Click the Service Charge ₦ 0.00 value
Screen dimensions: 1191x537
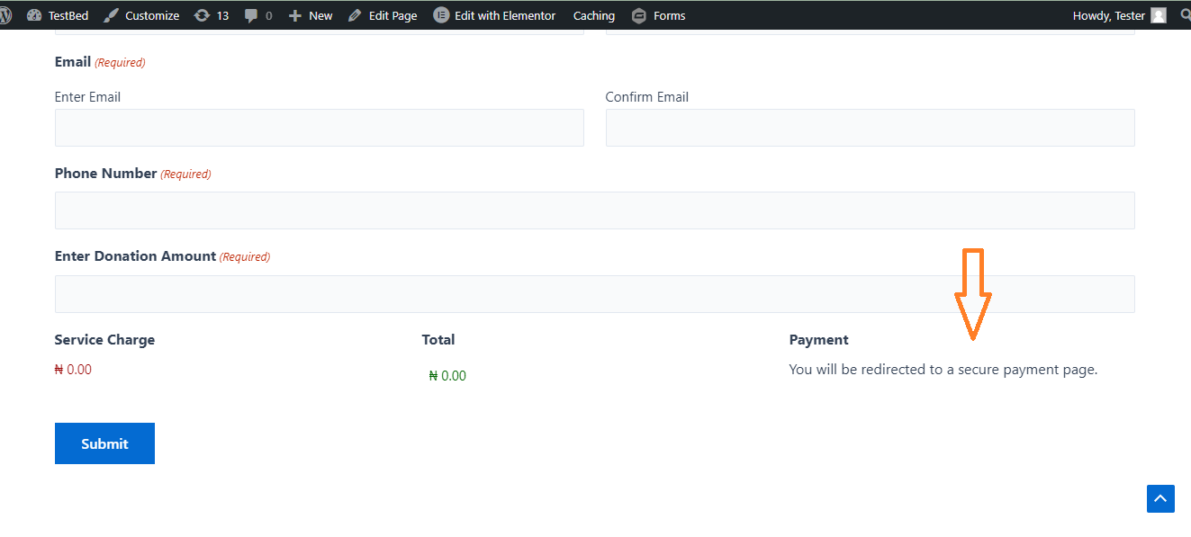[73, 369]
